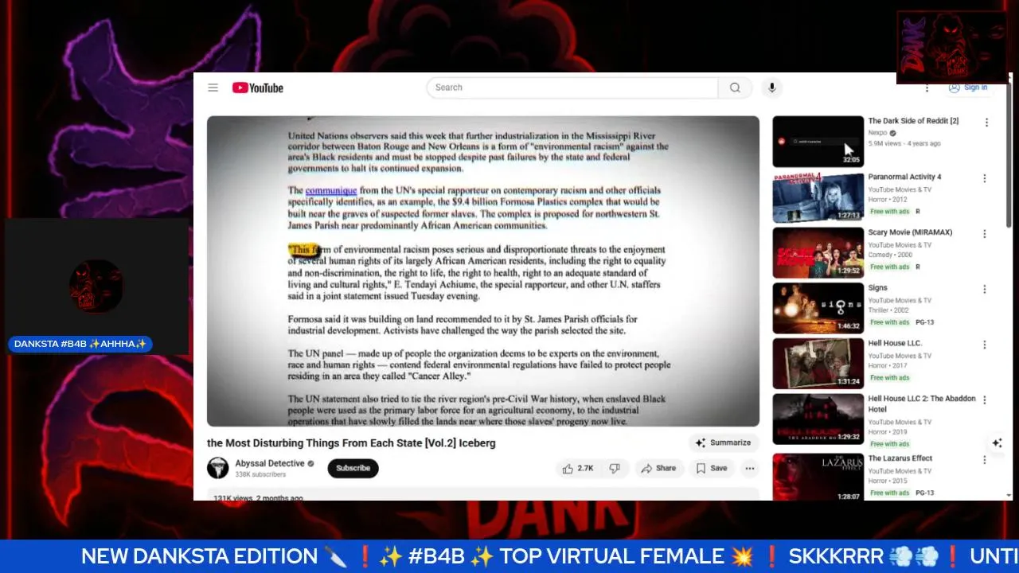This screenshot has height=573, width=1019.
Task: Open Hell House LLC 2 thumbnail
Action: pyautogui.click(x=818, y=419)
